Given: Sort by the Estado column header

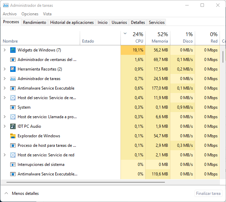Looking at the screenshot, I should click(100, 38).
